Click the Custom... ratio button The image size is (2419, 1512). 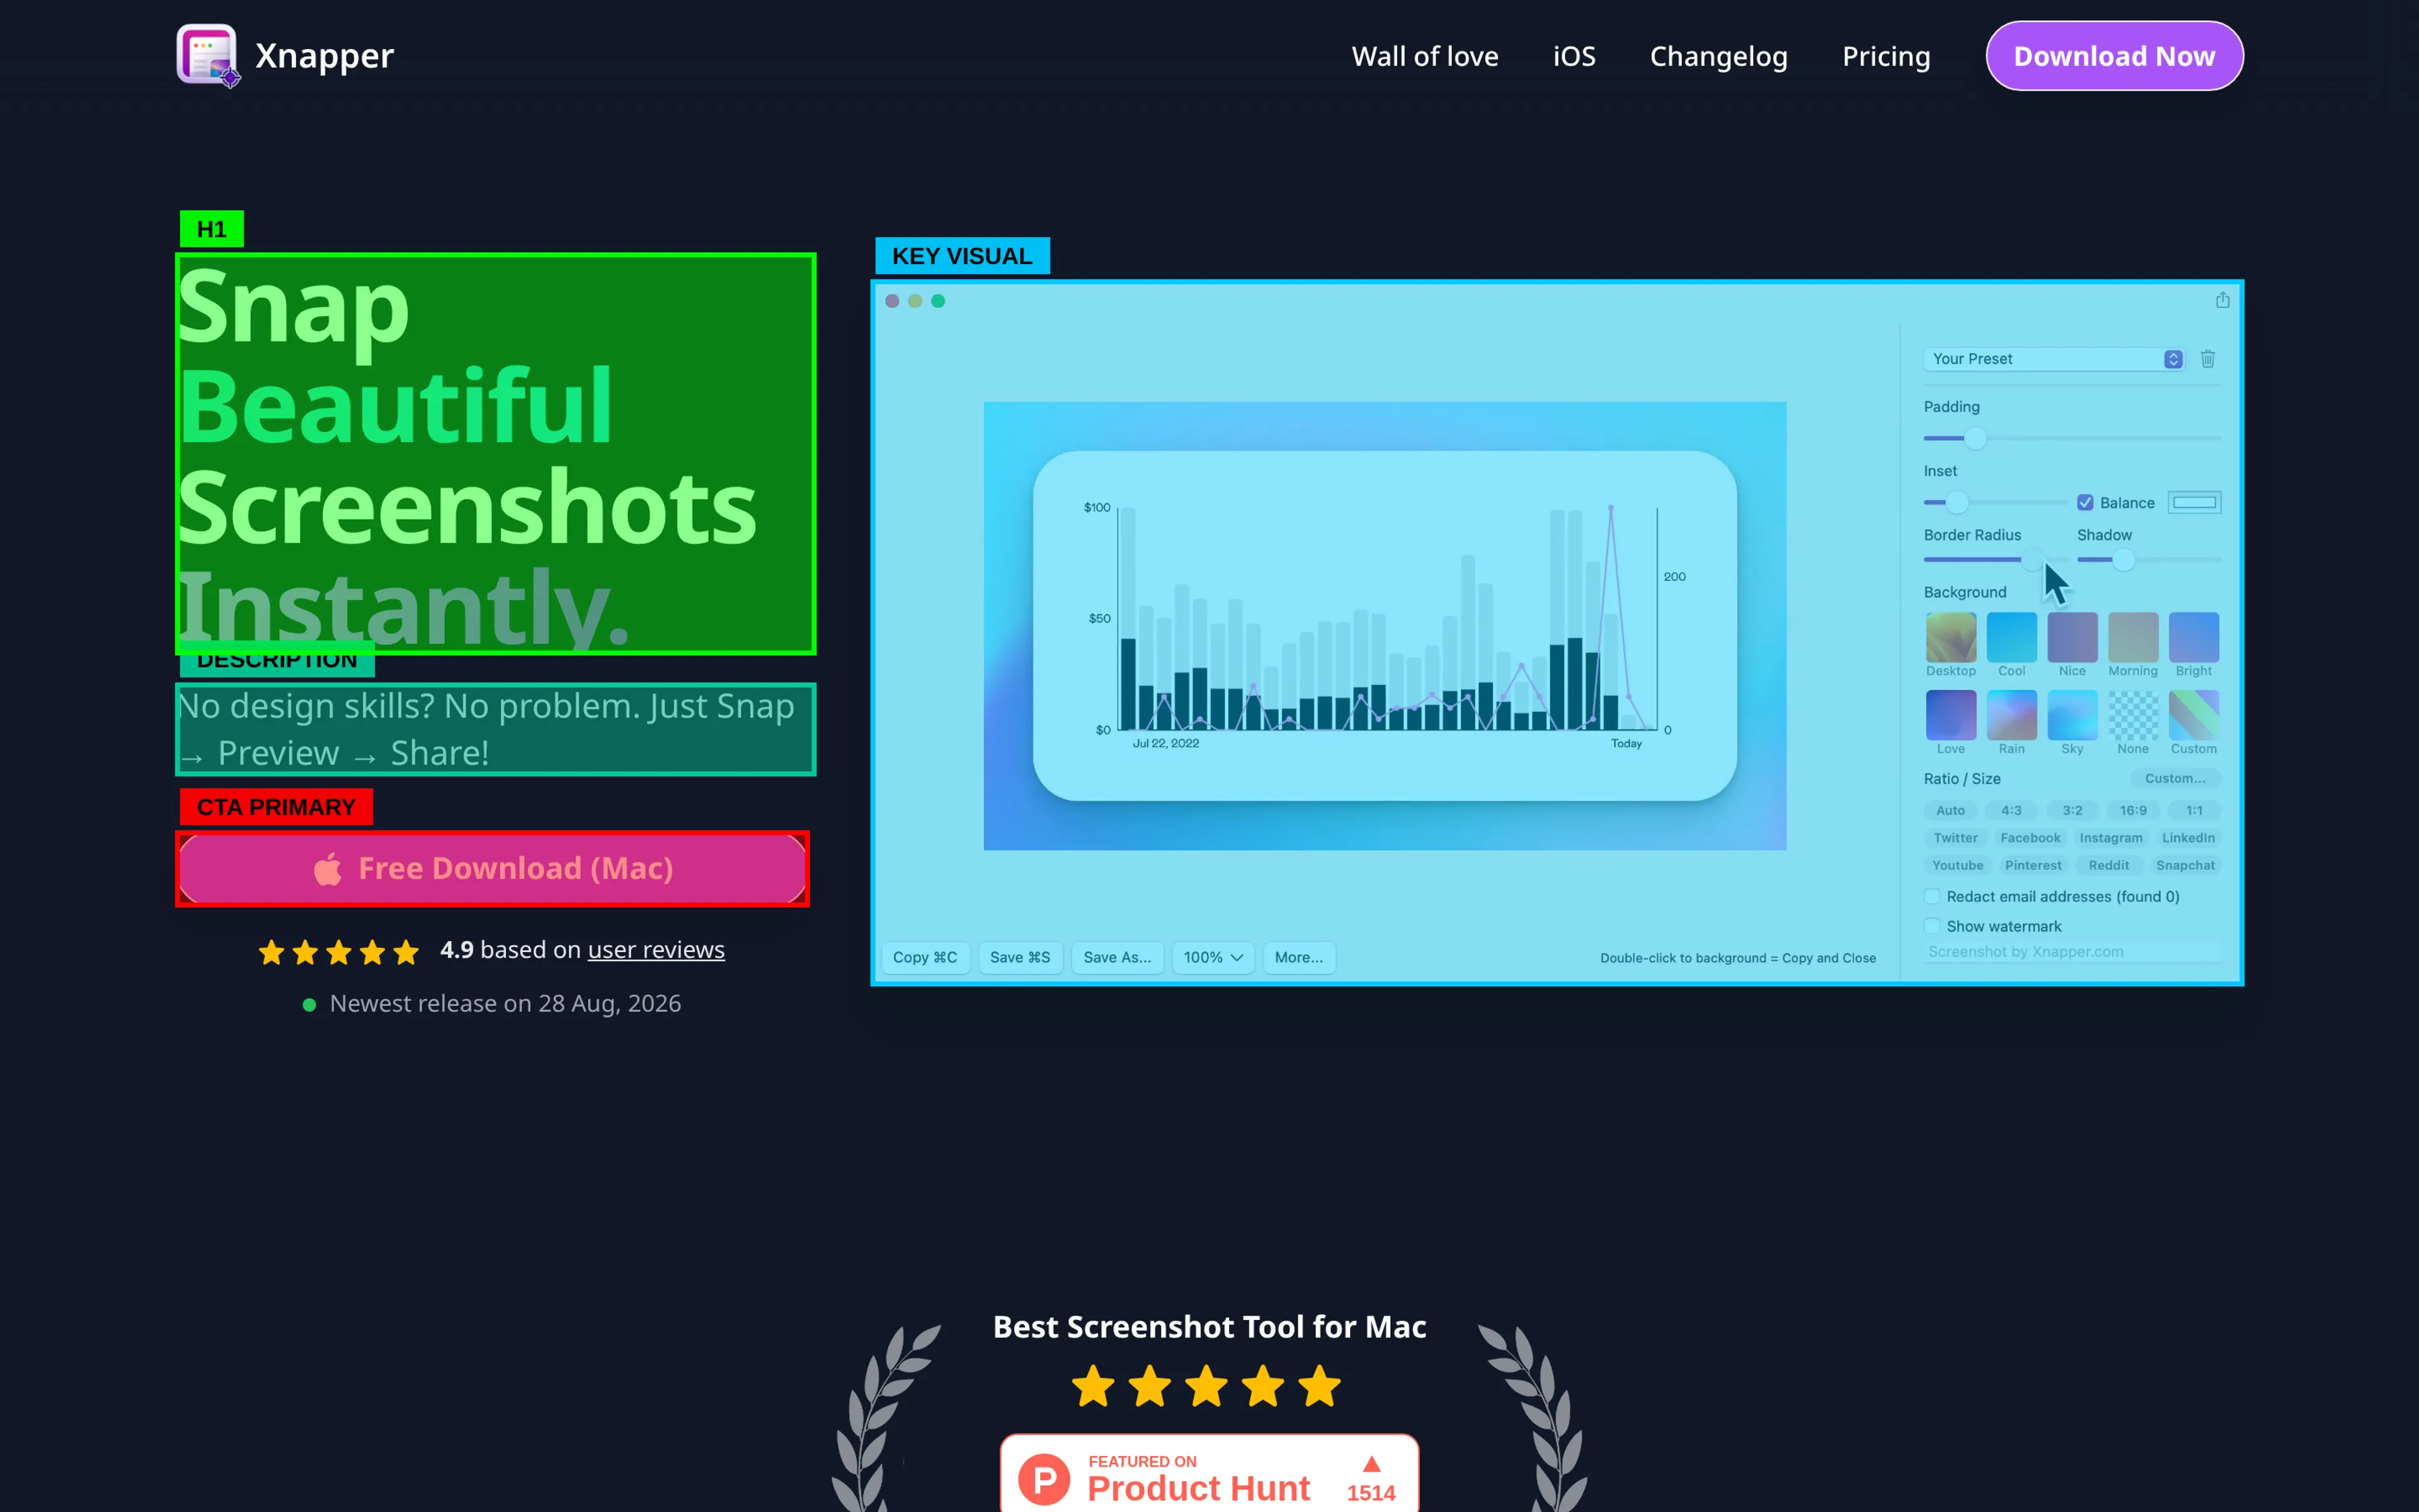point(2174,778)
